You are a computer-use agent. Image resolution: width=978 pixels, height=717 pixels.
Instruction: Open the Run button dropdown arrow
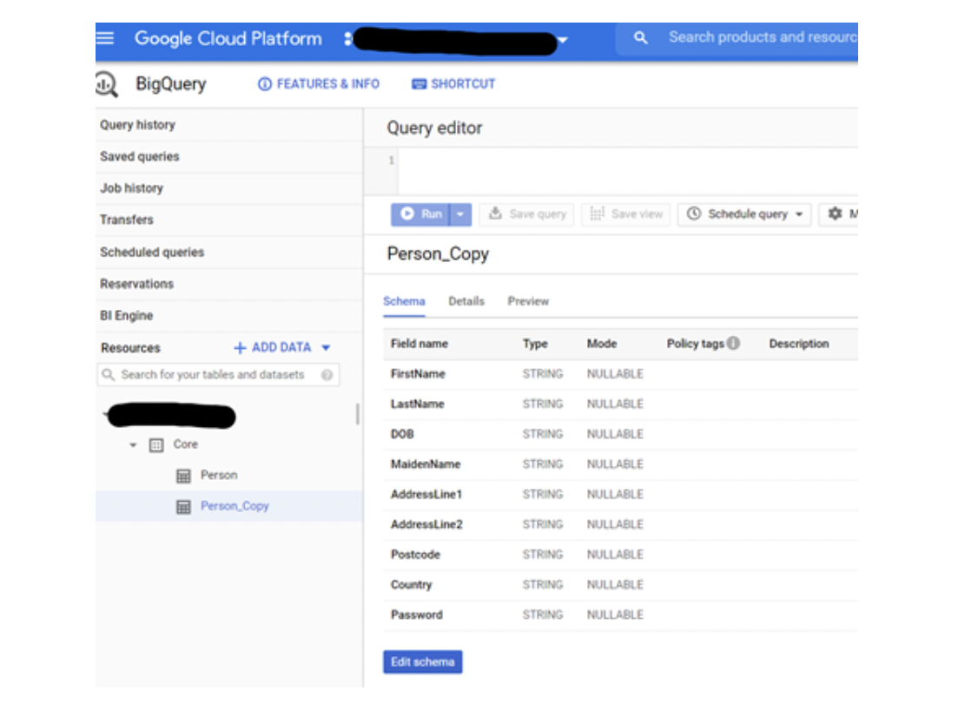pyautogui.click(x=462, y=214)
